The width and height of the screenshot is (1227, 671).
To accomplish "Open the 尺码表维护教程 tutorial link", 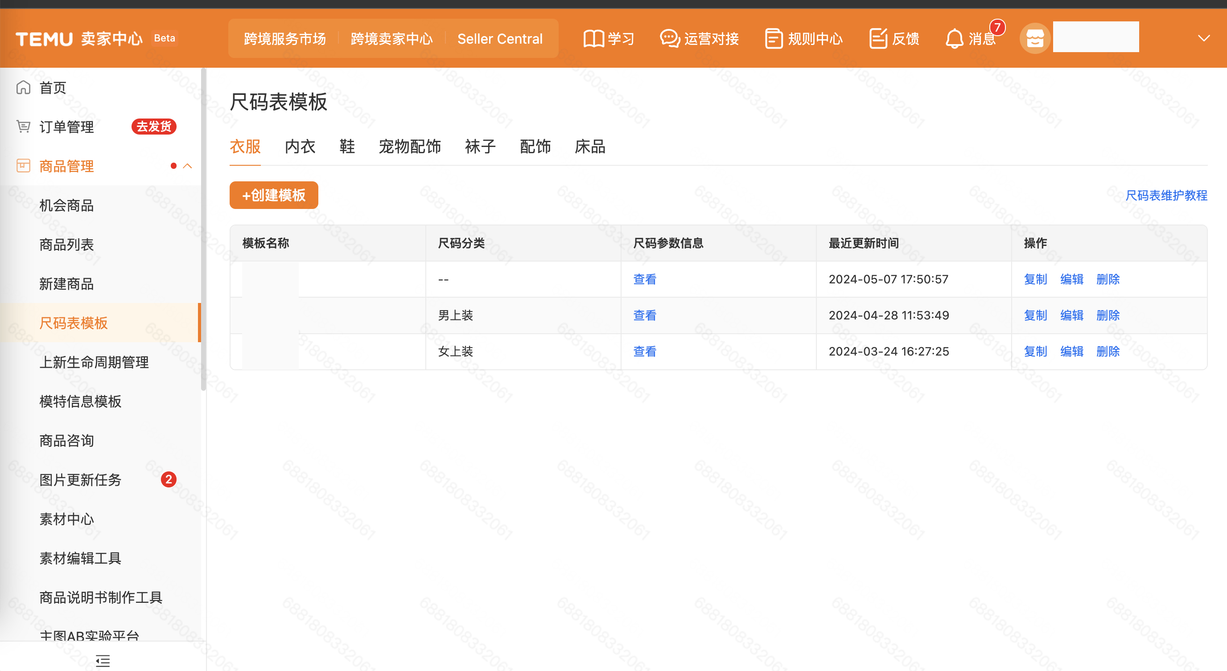I will (x=1165, y=195).
